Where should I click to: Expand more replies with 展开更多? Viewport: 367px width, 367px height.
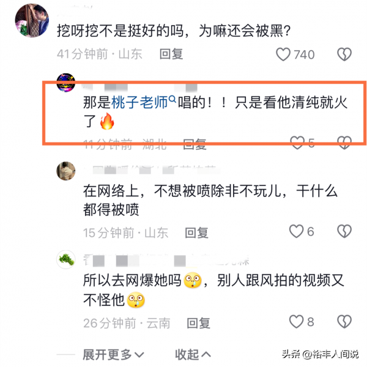pyautogui.click(x=113, y=355)
